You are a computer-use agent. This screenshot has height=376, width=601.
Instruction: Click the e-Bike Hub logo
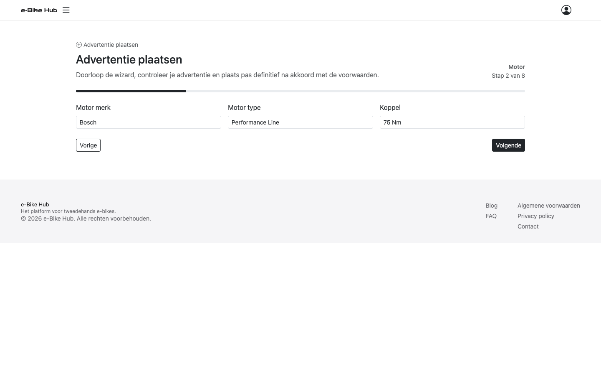click(39, 10)
